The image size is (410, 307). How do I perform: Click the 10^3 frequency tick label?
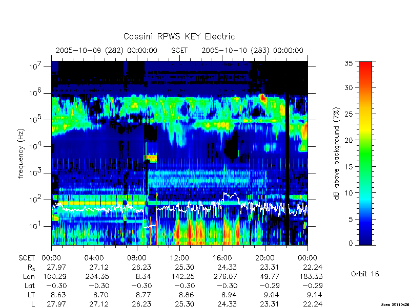click(36, 172)
